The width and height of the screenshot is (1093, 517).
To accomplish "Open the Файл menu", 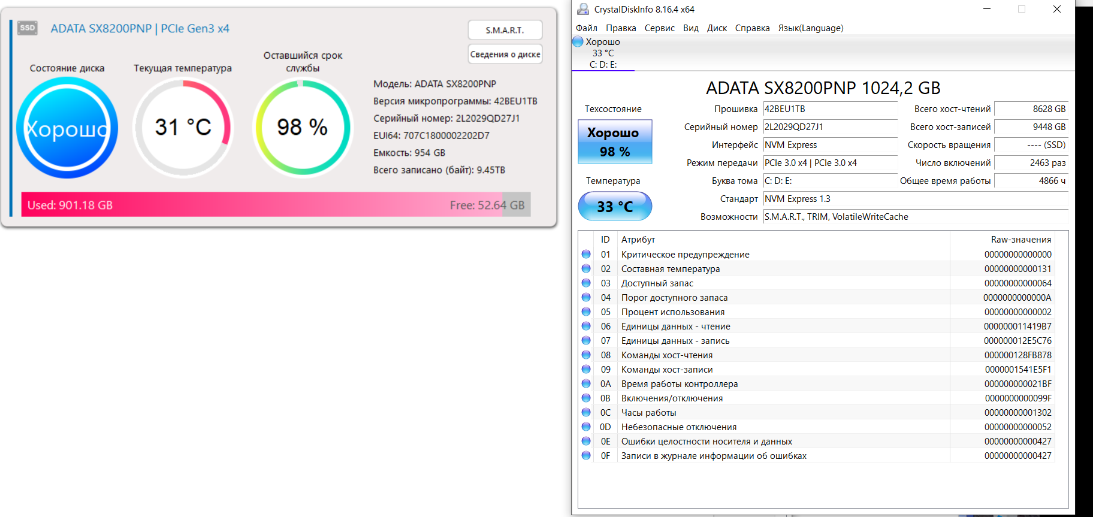I will coord(587,28).
